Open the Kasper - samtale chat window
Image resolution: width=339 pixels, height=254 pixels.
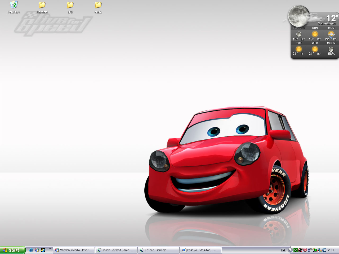coord(159,250)
